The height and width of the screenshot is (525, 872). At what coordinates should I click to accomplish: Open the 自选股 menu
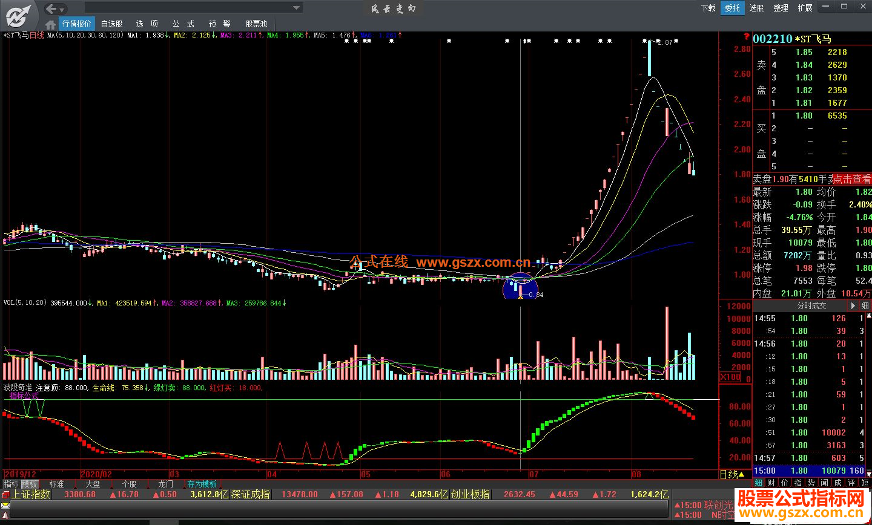(111, 24)
